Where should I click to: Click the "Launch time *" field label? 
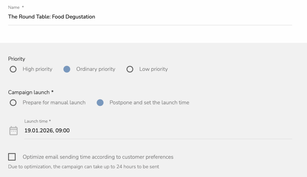pos(37,121)
